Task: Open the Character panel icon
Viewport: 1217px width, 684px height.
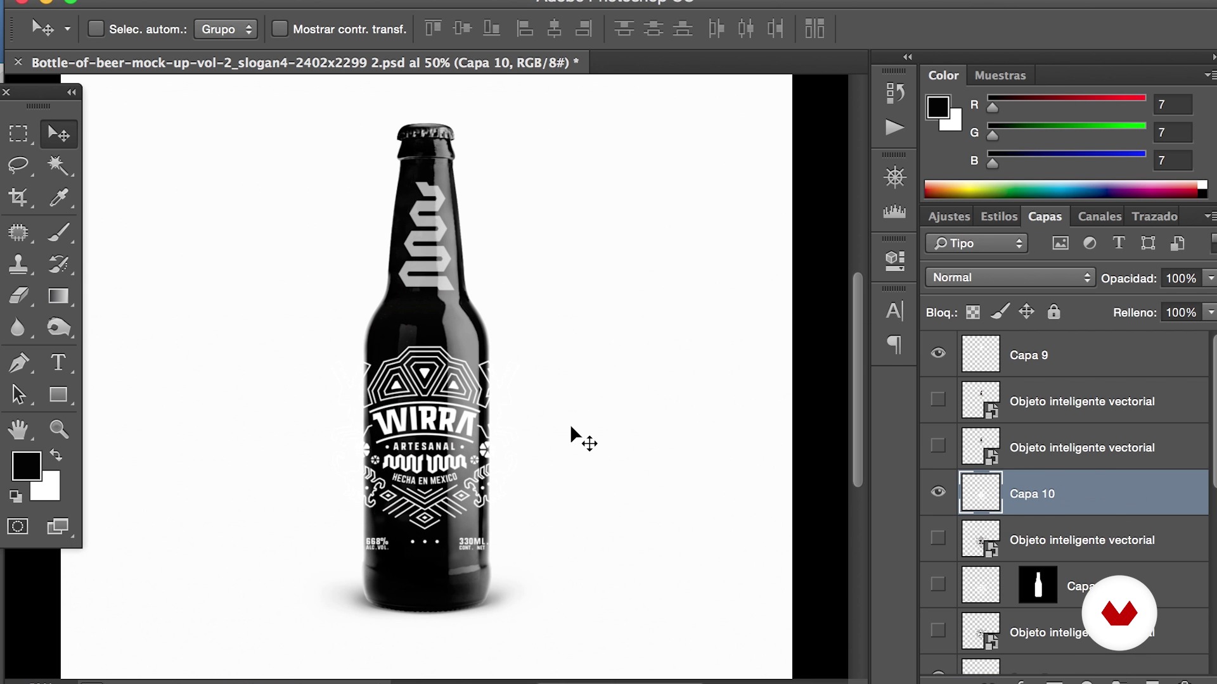Action: click(x=894, y=310)
